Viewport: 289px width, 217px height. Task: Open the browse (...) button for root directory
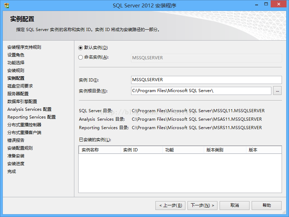277,91
